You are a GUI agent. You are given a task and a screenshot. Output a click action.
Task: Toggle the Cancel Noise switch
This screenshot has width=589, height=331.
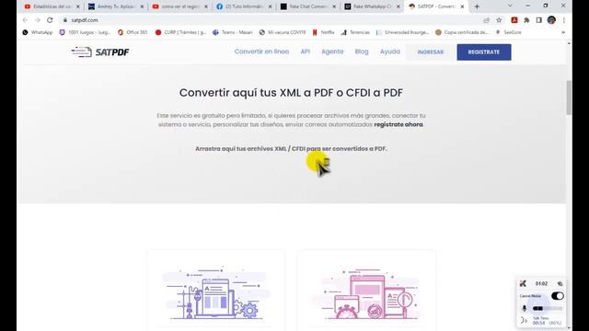click(558, 296)
